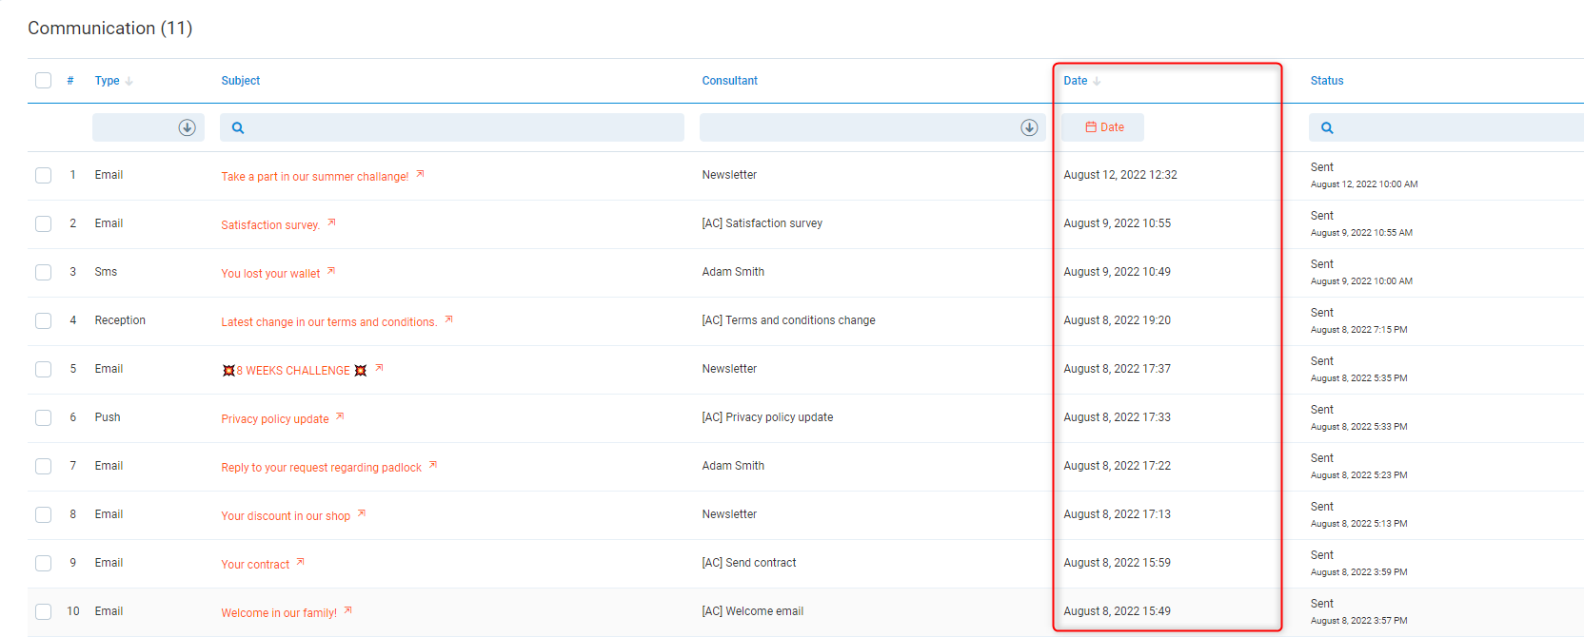
Task: Open external link icon beside 'Satisfaction survey.'
Action: [331, 222]
